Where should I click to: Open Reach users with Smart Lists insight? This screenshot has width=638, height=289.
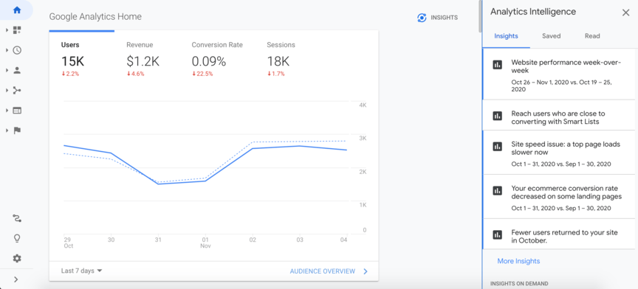559,116
